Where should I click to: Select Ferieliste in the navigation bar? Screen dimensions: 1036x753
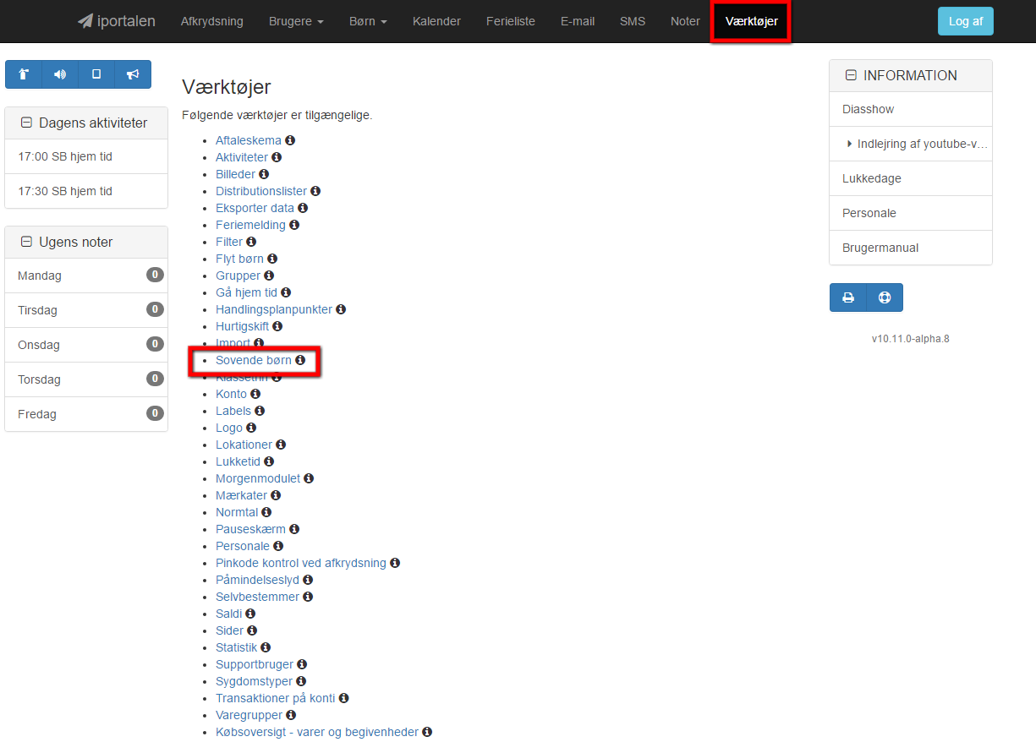click(511, 21)
